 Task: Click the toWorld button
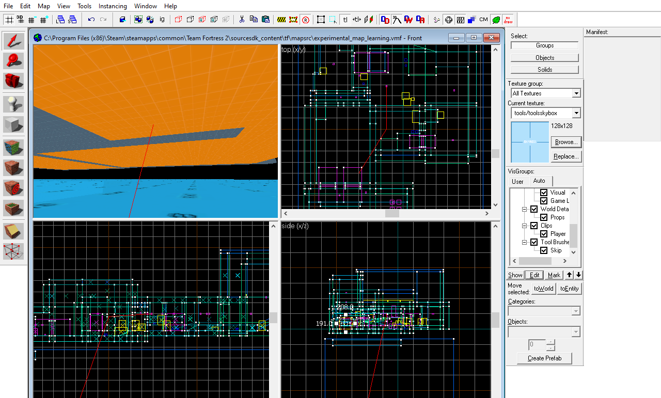point(543,289)
